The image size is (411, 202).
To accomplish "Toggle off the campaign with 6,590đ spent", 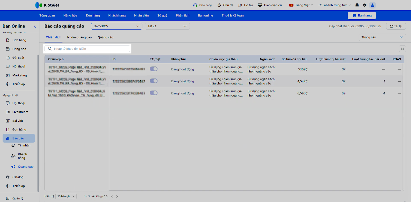I will click(x=154, y=93).
